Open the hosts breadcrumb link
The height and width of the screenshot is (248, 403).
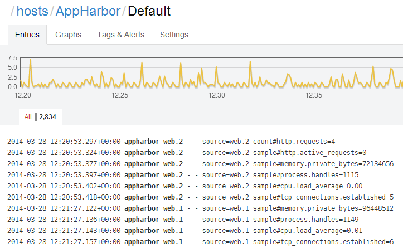32,11
